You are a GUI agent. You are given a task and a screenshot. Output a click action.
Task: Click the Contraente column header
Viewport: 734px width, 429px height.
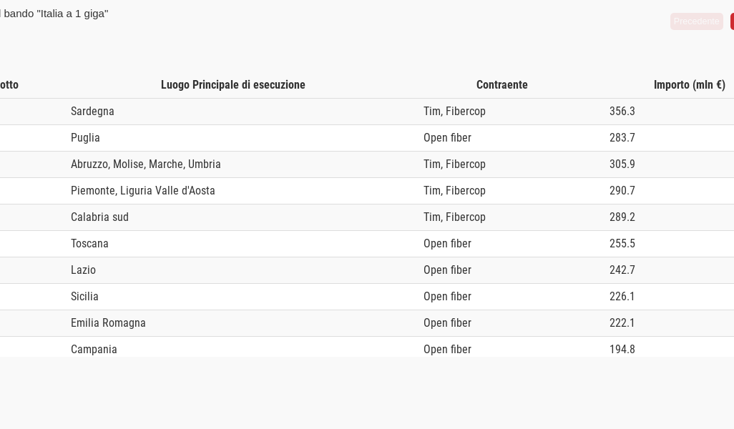coord(501,85)
